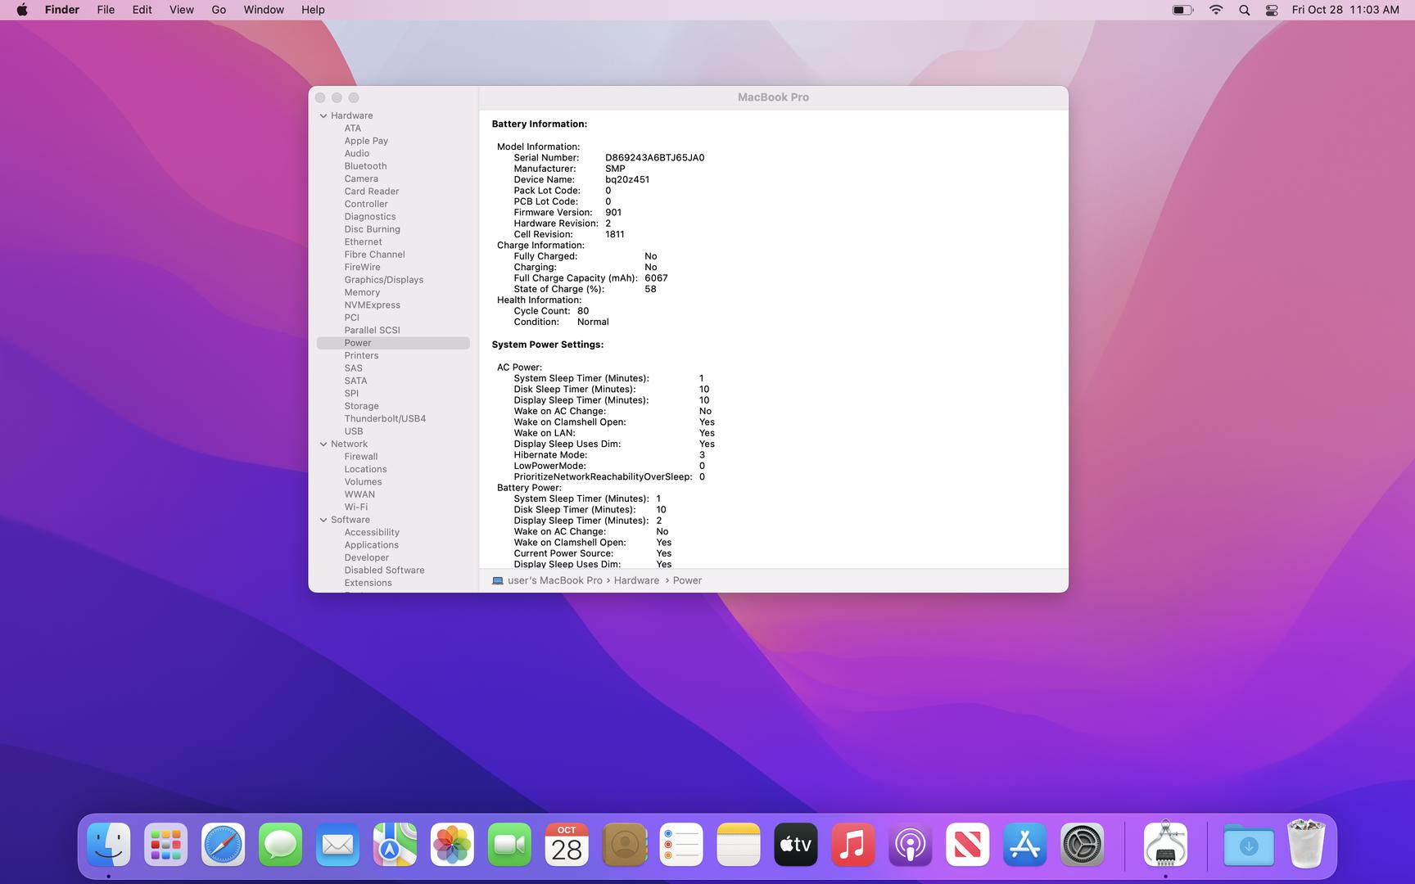
Task: Select USB in the sidebar
Action: click(x=354, y=431)
